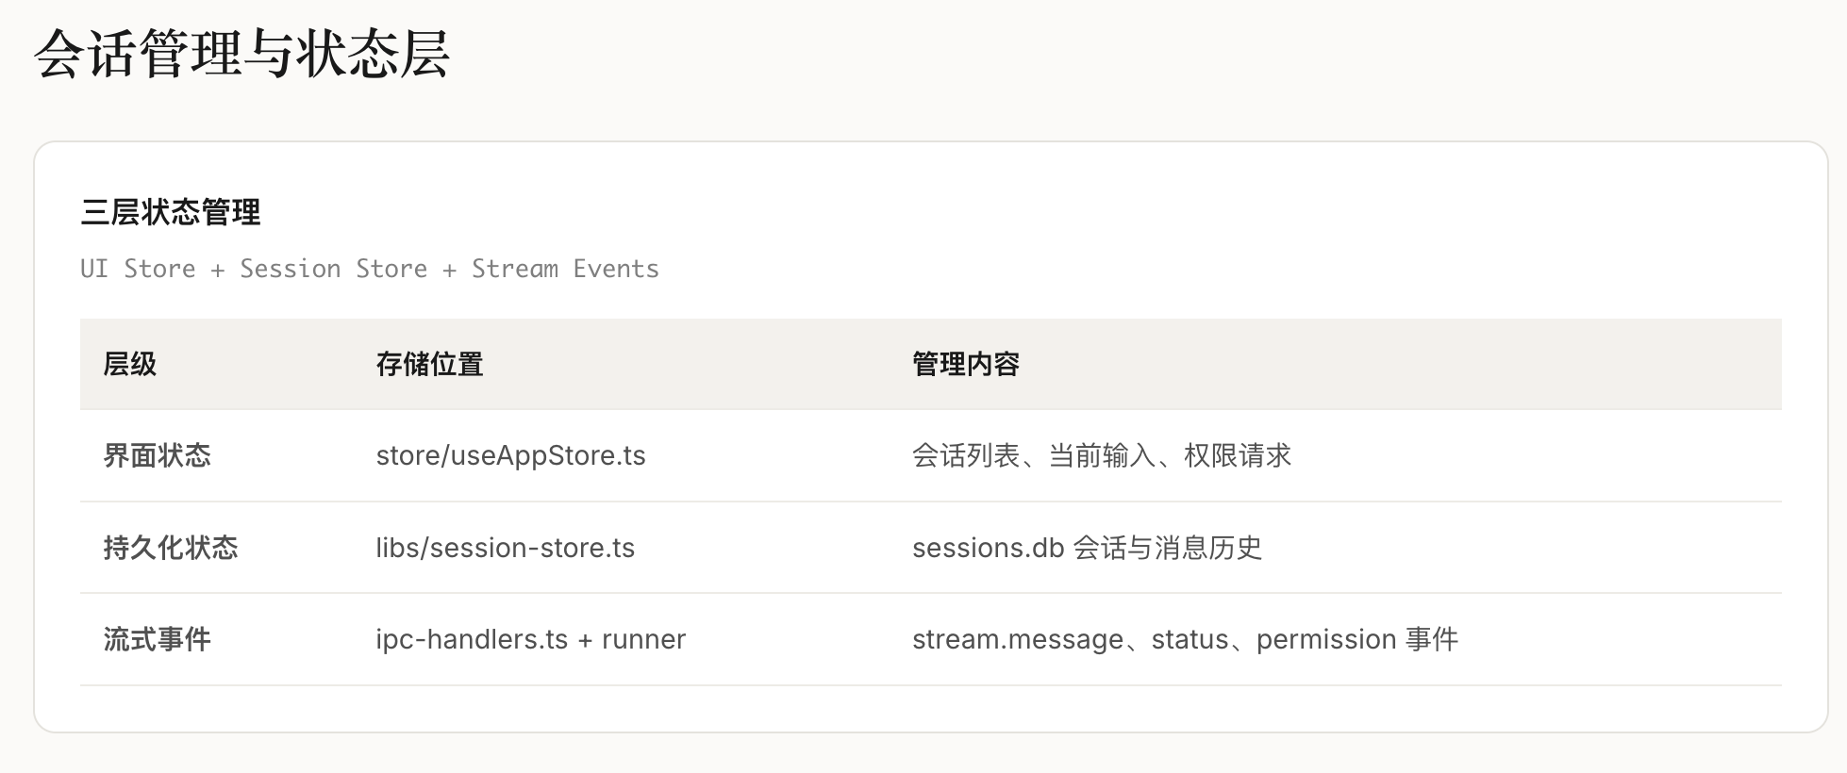The height and width of the screenshot is (773, 1847).
Task: Click the sessions.db 会话与消息历史 cell
Action: [x=1087, y=548]
